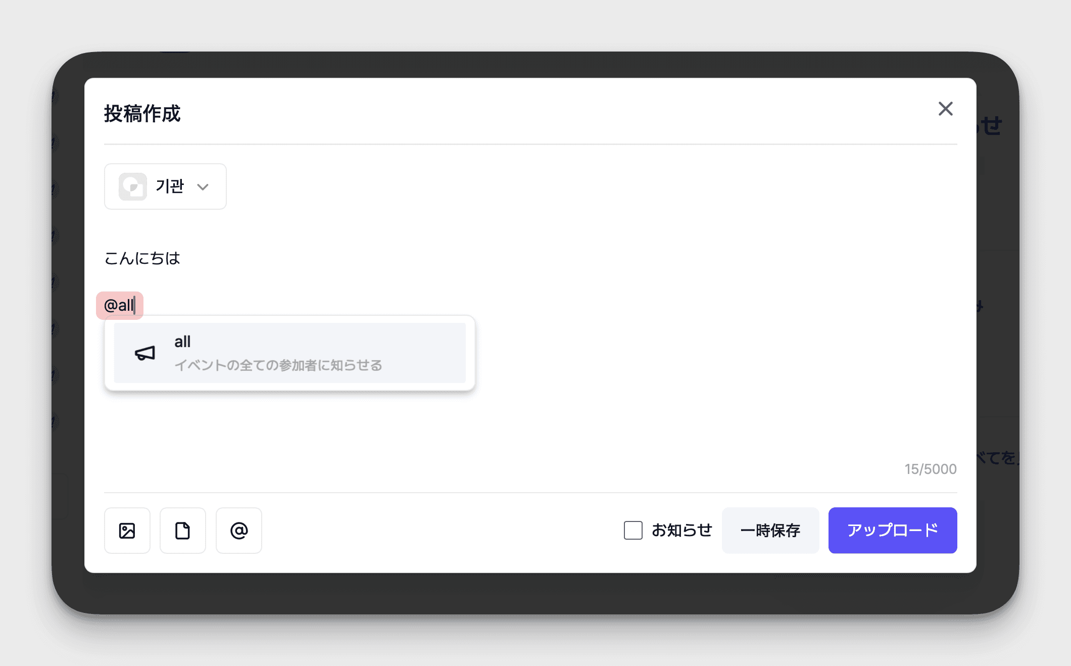Screen dimensions: 1071x666
Task: Submit the post with アップロード
Action: coord(893,531)
